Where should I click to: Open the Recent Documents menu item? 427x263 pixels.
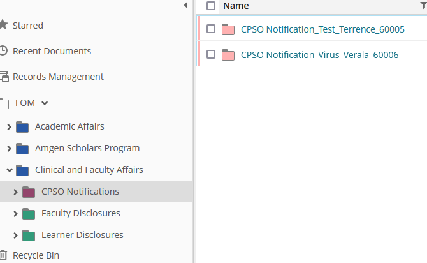click(x=52, y=51)
